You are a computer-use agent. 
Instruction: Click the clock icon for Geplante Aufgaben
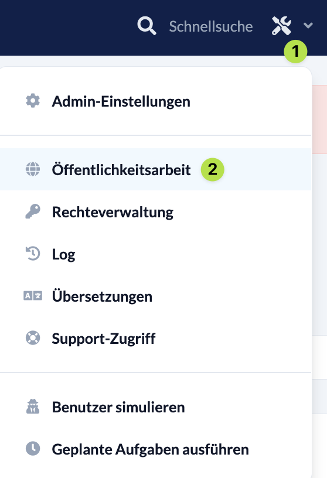33,449
